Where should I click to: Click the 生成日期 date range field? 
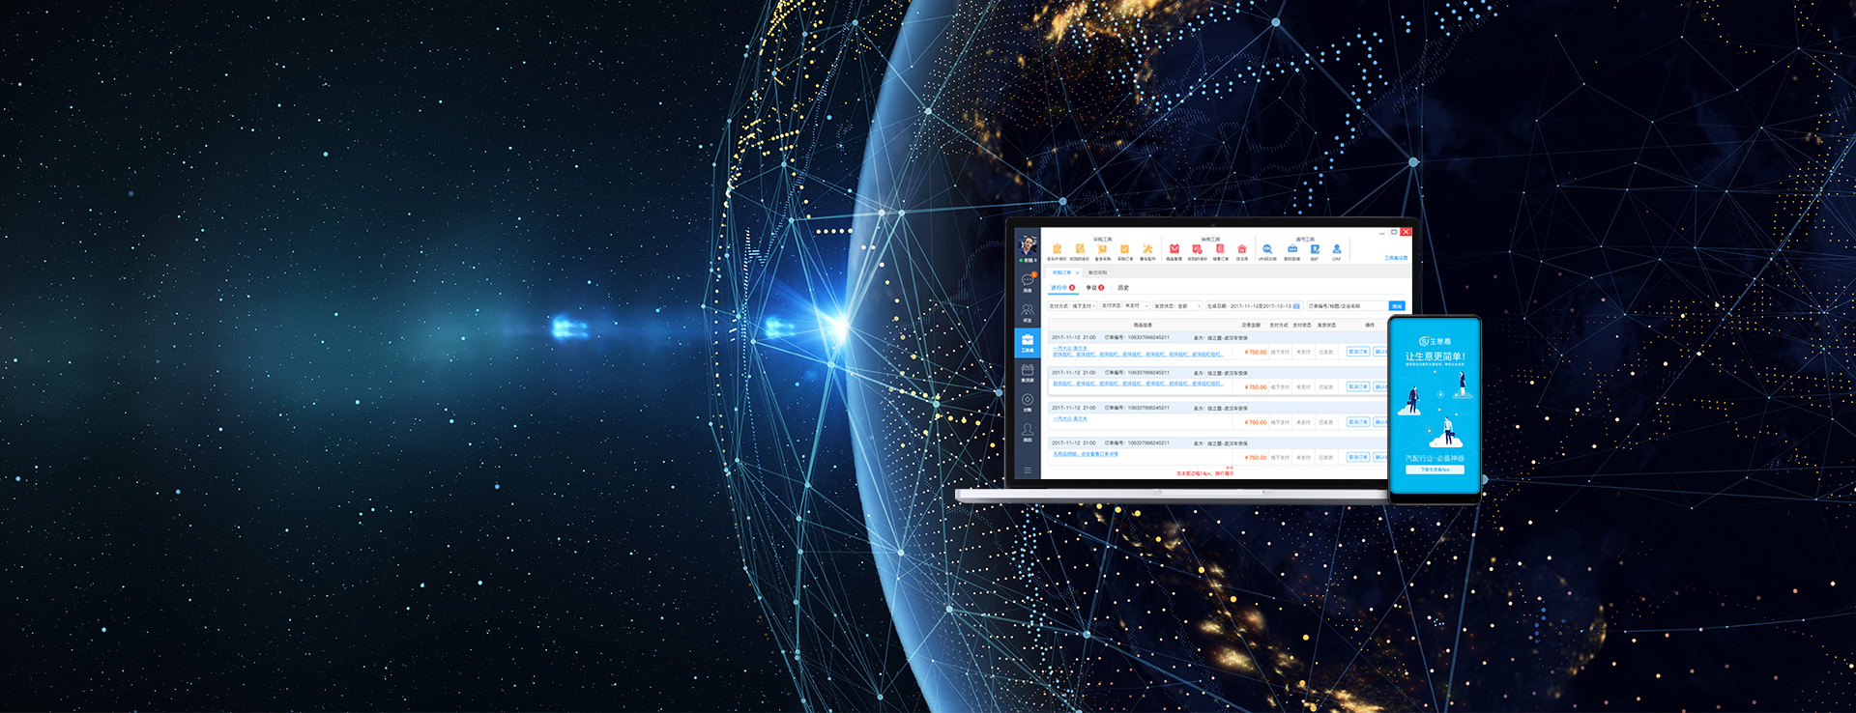pos(1254,306)
